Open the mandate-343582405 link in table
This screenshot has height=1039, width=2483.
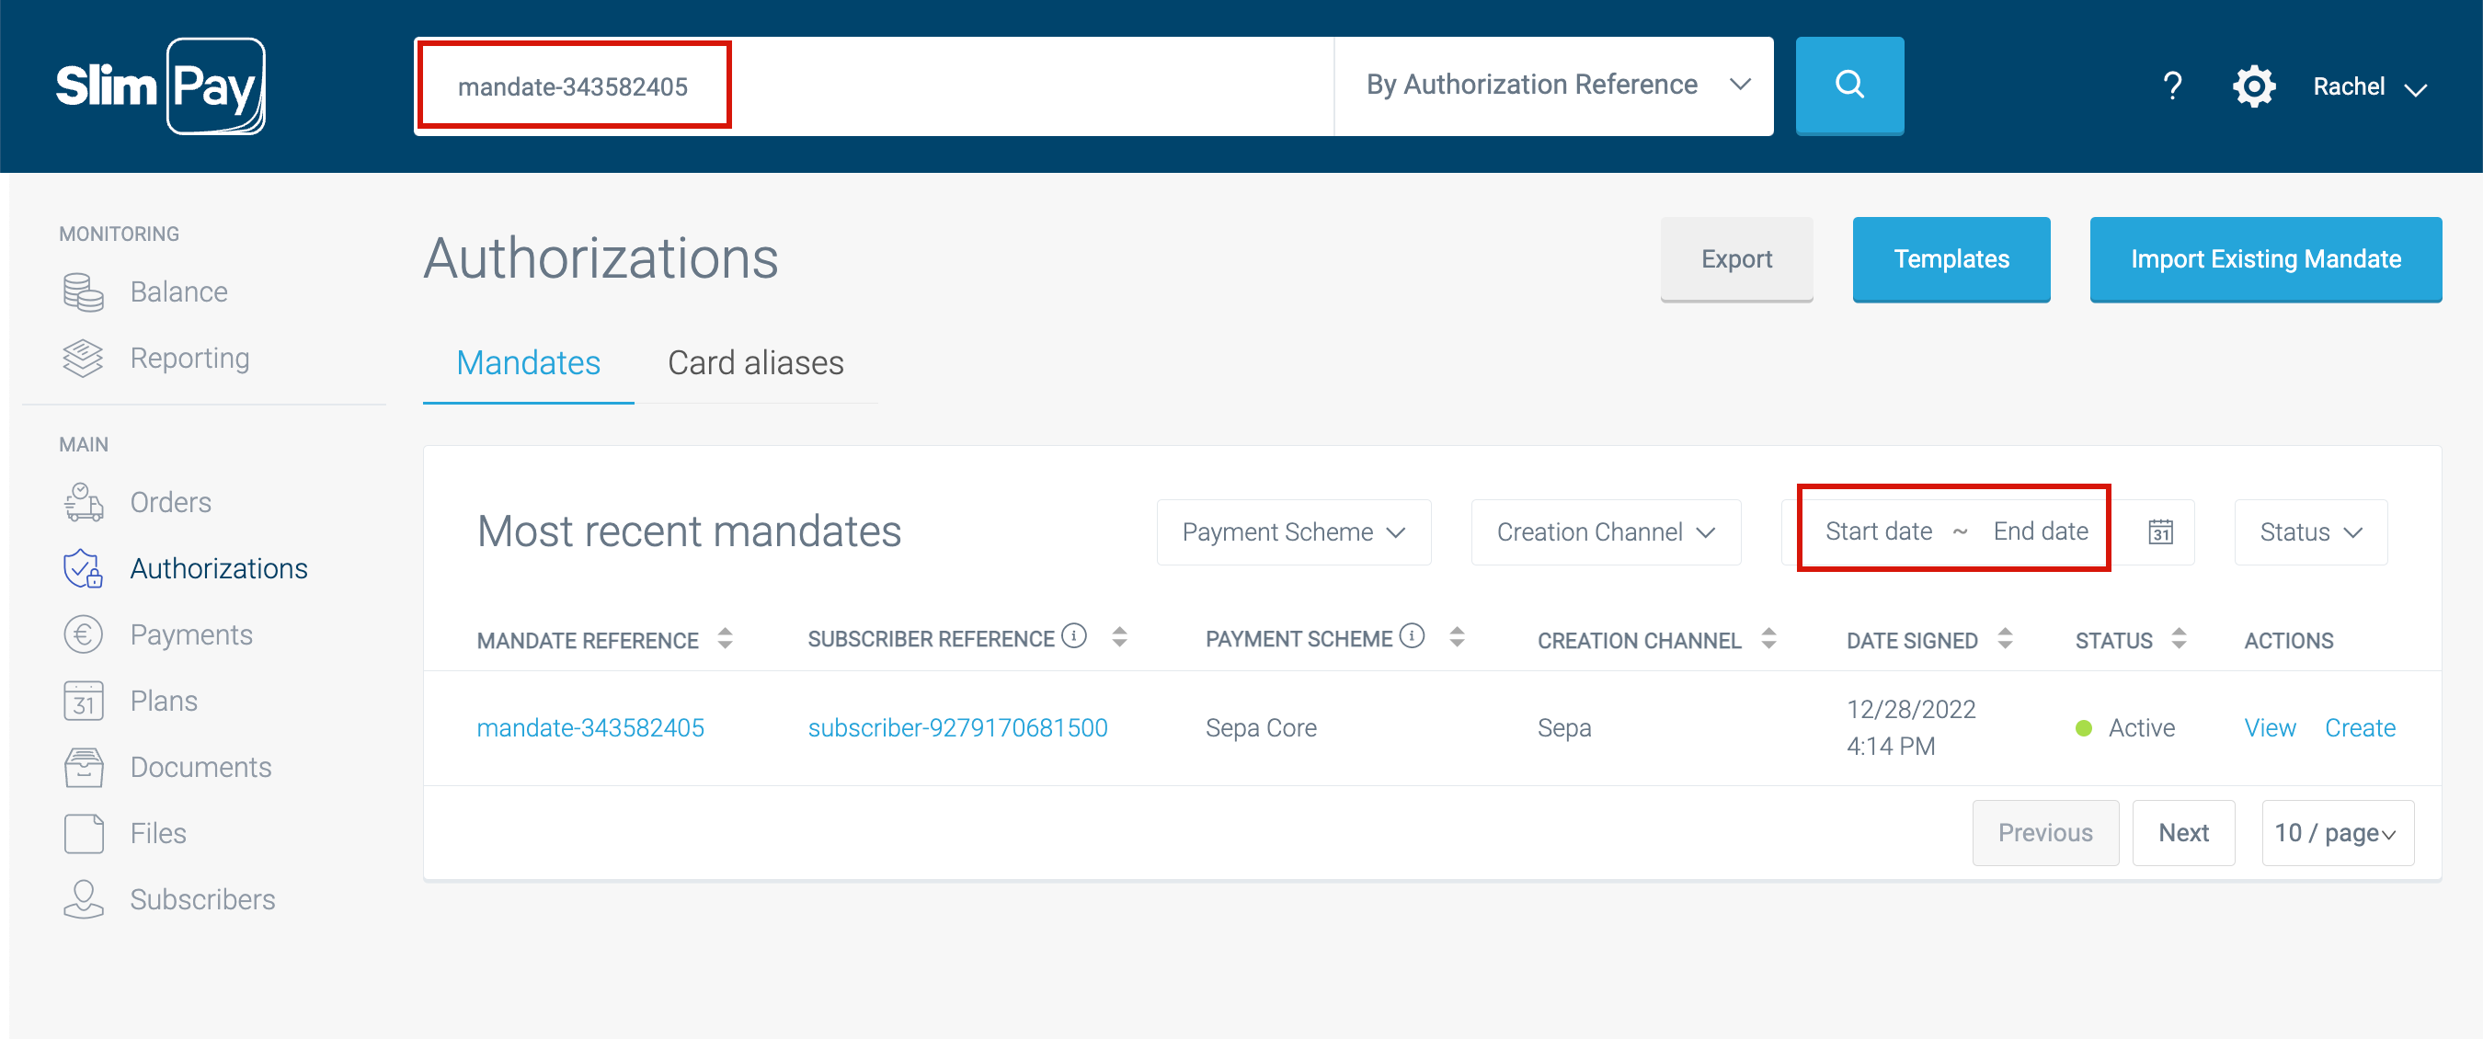[589, 727]
